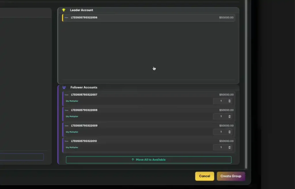Image resolution: width=295 pixels, height=189 pixels.
Task: Click the Create Group button
Action: [x=231, y=176]
